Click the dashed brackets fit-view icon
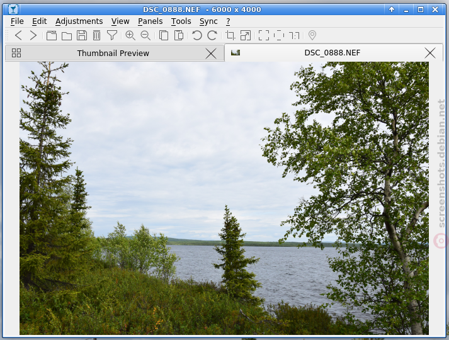Viewport: 449px width, 340px height. tap(279, 35)
